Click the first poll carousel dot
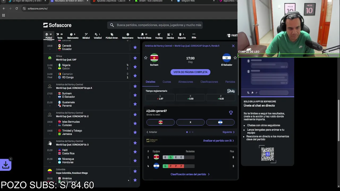 pyautogui.click(x=187, y=132)
